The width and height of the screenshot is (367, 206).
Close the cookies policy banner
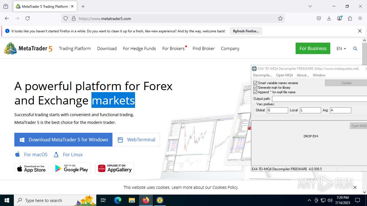tap(355, 187)
